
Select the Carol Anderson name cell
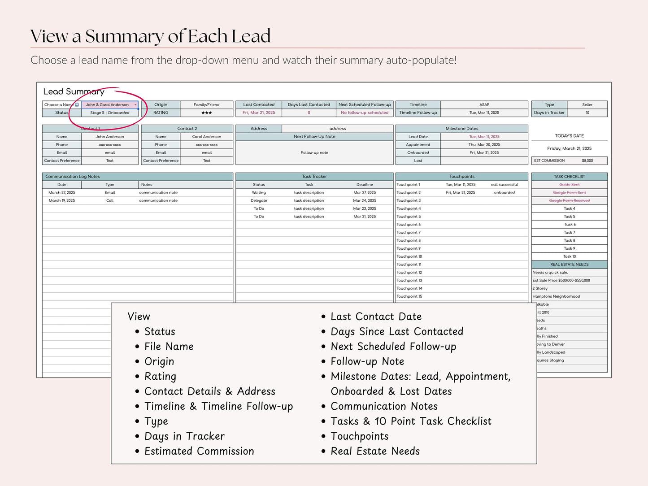pos(207,137)
